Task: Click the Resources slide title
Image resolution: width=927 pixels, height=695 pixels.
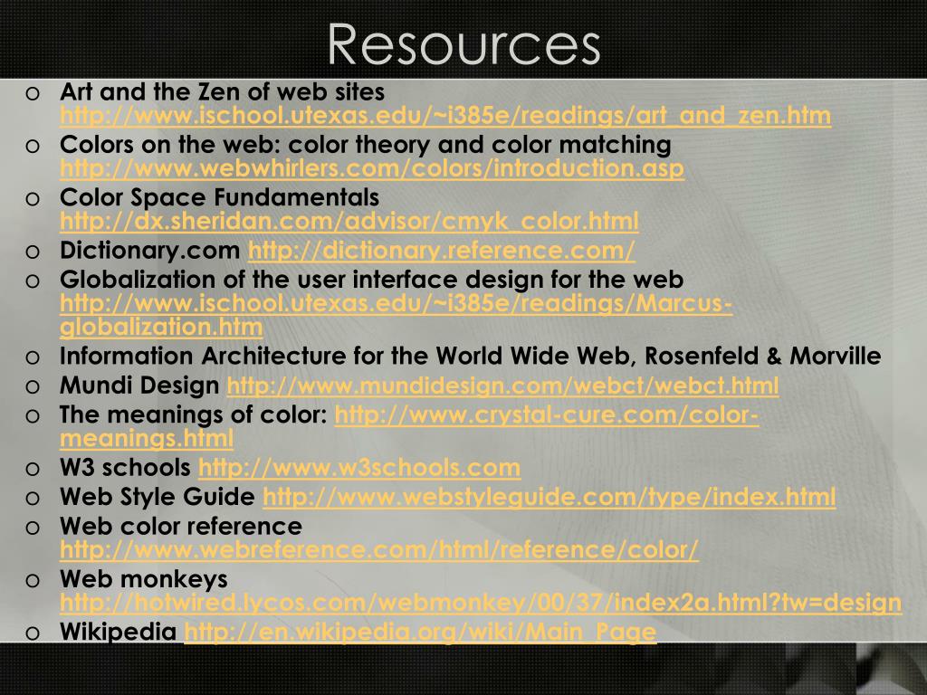Action: (x=464, y=44)
